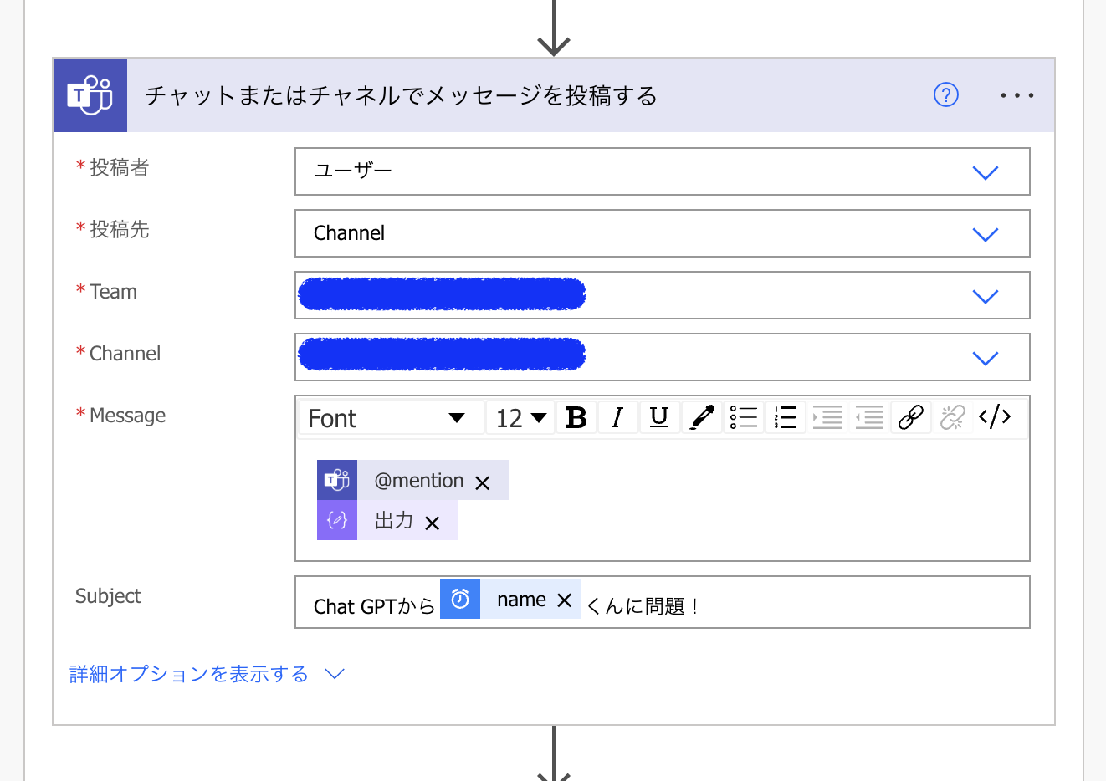Apply italic formatting to the message
This screenshot has height=781, width=1106.
pos(618,416)
